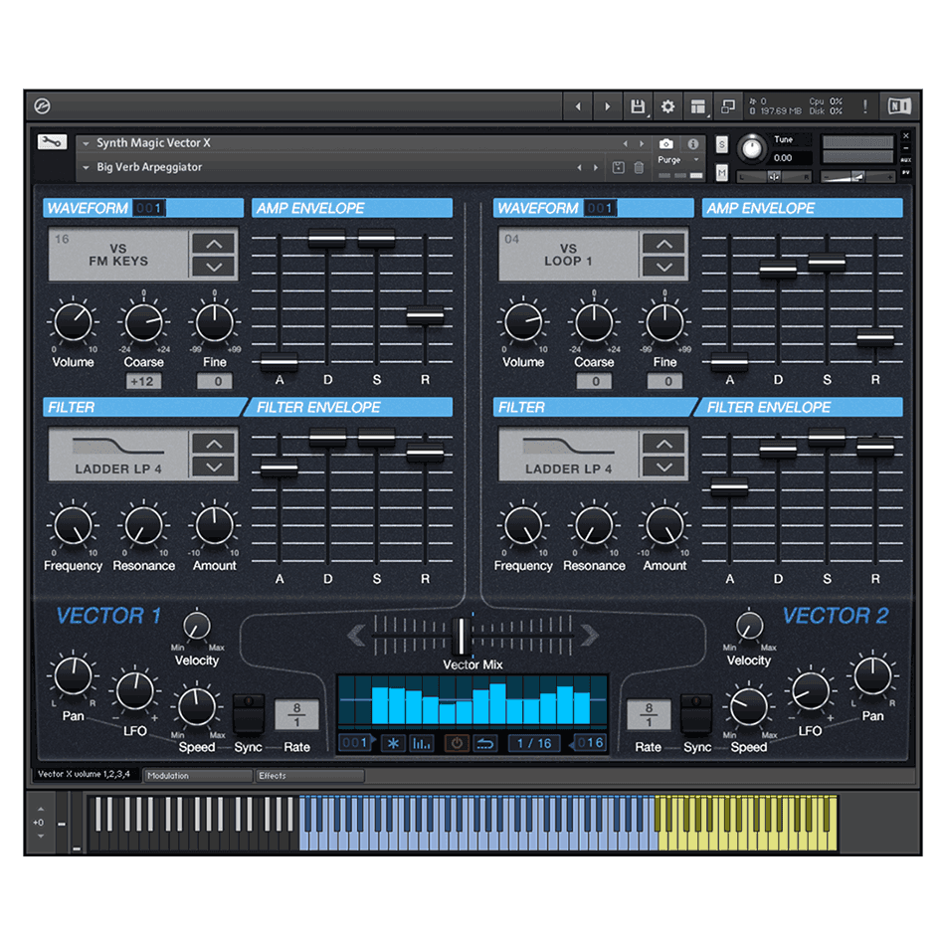Click the Native Instruments NI logo
This screenshot has width=945, height=945.
[x=899, y=106]
